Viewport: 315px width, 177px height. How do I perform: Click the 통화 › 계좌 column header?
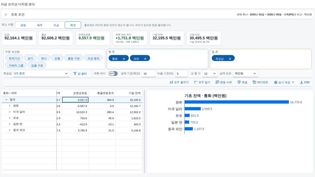point(29,93)
